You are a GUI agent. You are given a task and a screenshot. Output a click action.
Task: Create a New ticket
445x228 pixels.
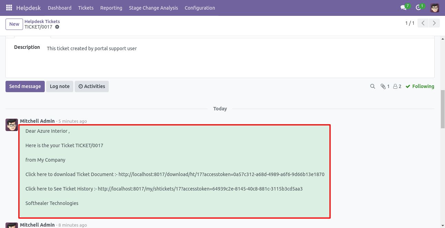(x=14, y=24)
